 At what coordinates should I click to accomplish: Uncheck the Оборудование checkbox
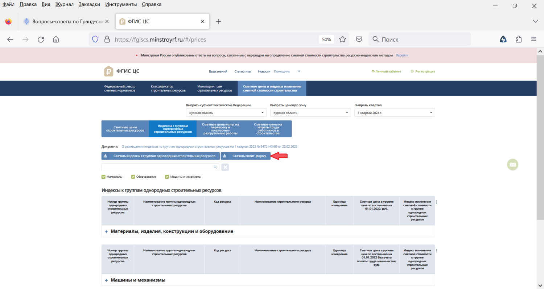133,177
